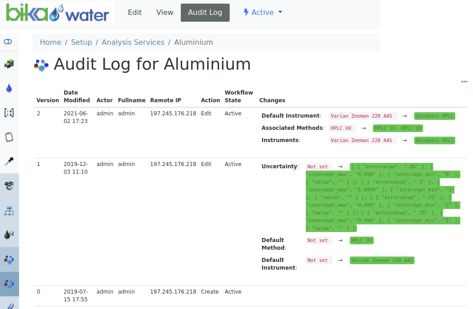The image size is (473, 309).
Task: Select the truck/shipments icon in the sidebar
Action: (x=9, y=64)
